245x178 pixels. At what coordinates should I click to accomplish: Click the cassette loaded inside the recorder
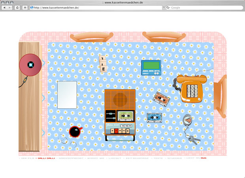coord(126,116)
